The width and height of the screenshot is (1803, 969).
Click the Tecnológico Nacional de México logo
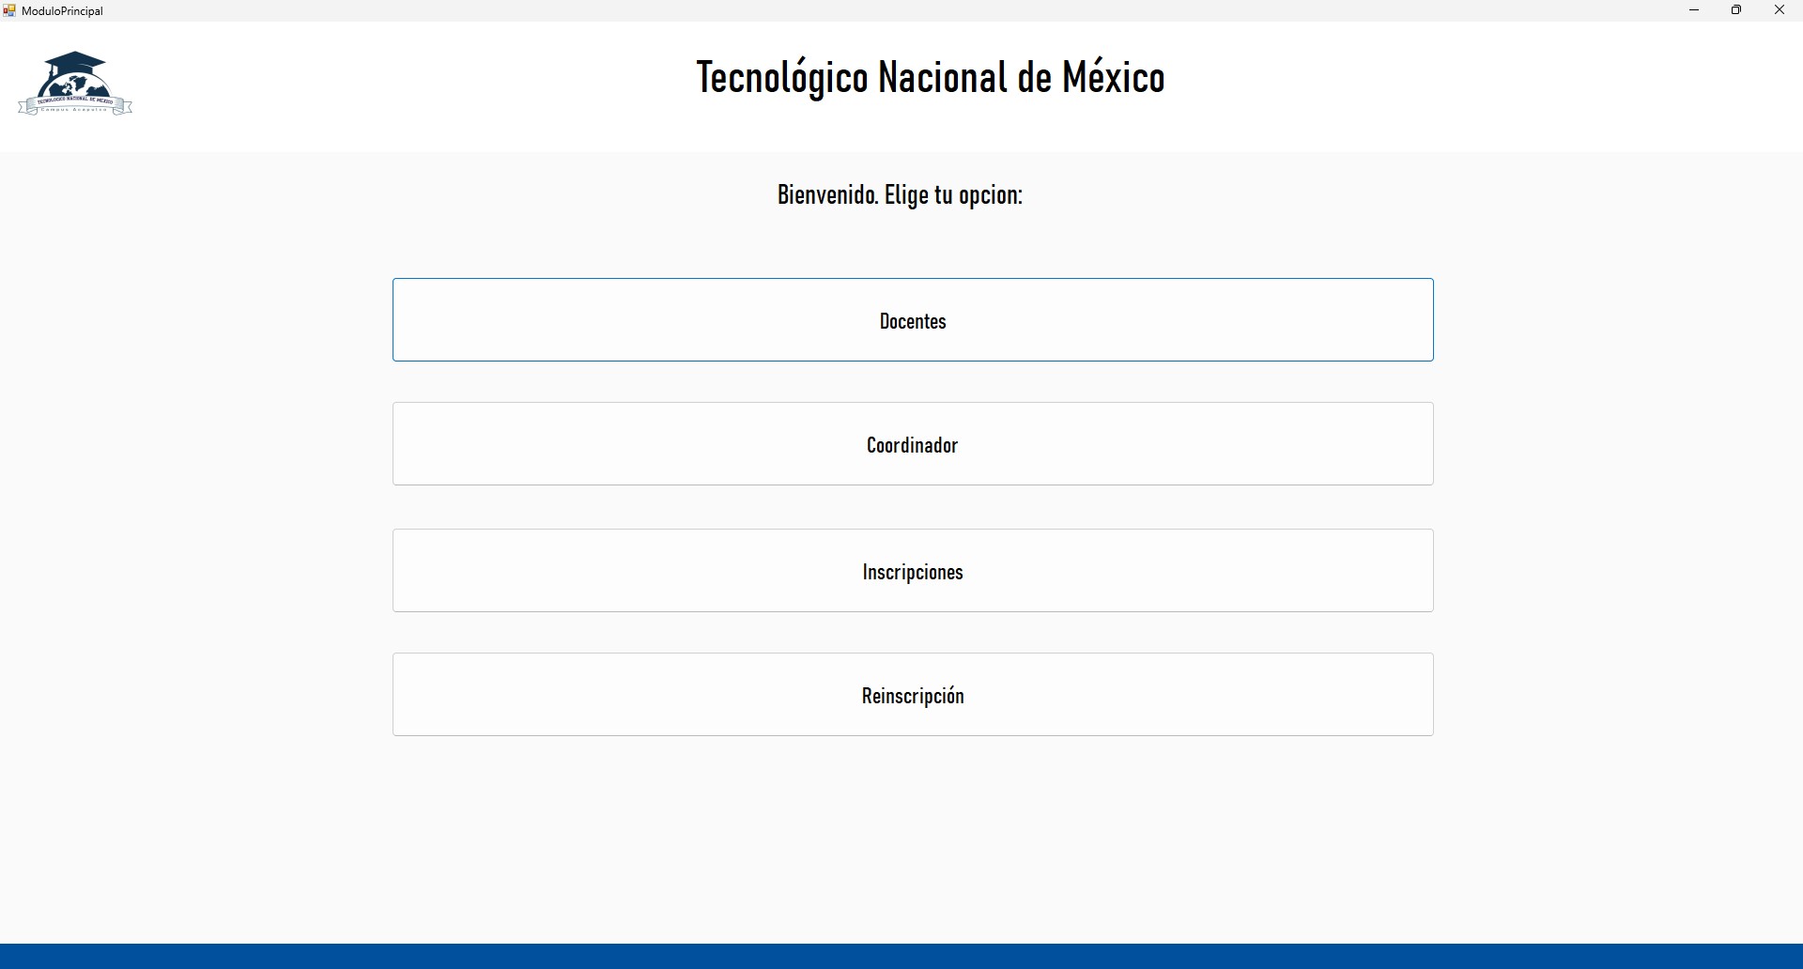[75, 83]
